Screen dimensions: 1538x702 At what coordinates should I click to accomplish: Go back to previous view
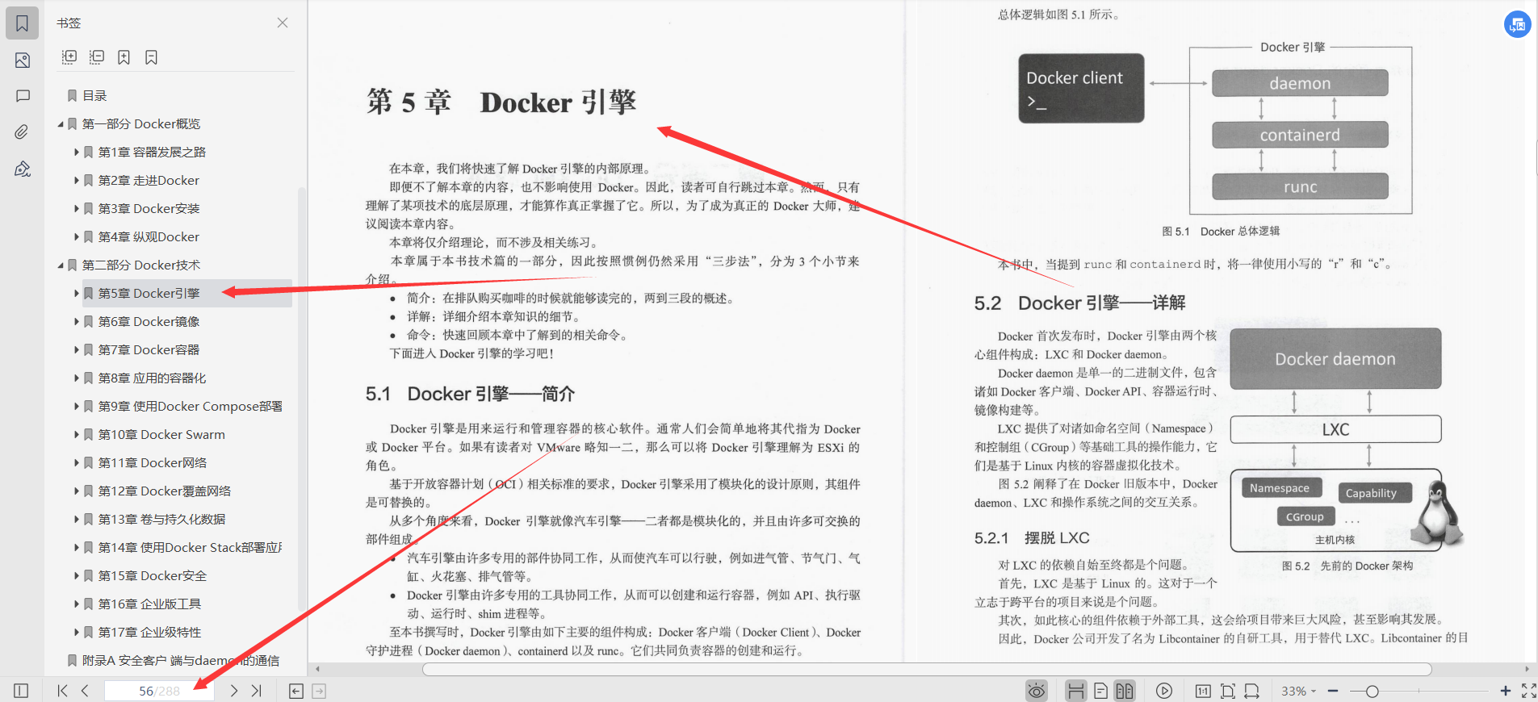click(296, 691)
